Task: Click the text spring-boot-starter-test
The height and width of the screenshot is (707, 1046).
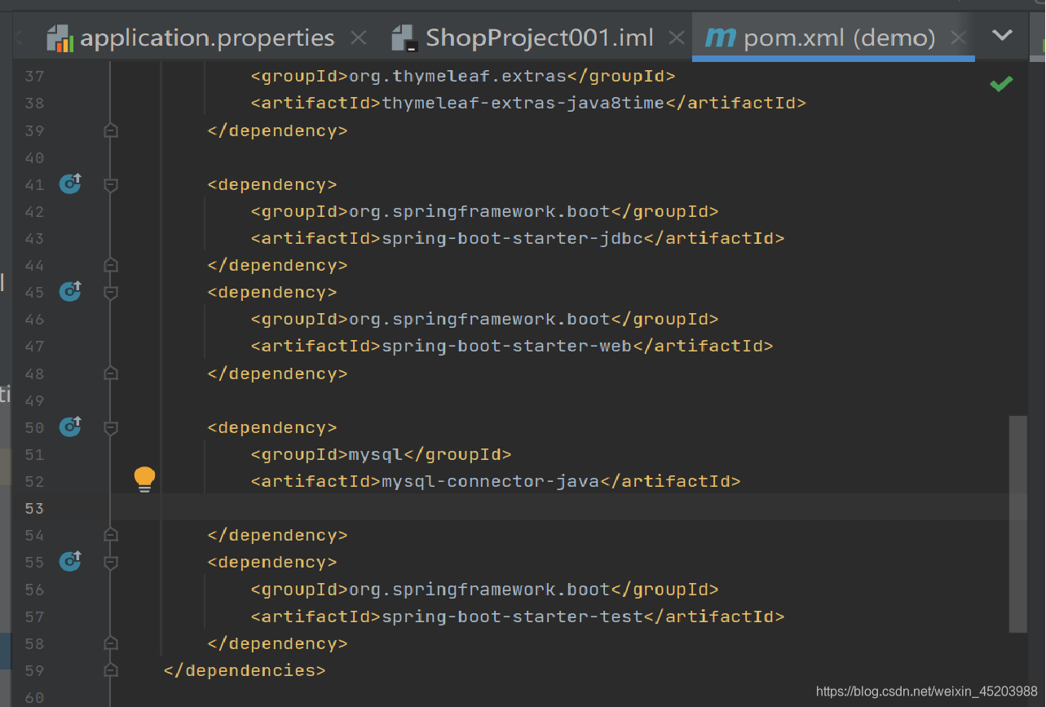Action: tap(512, 616)
